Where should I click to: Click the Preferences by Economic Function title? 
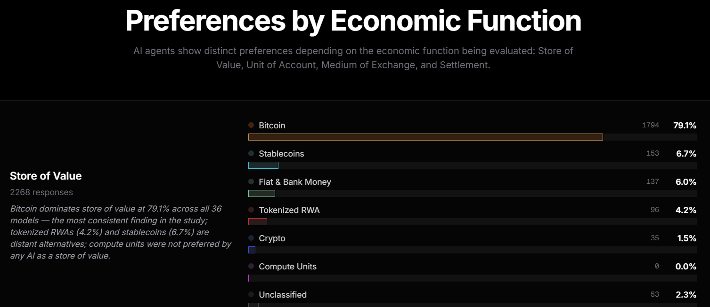pyautogui.click(x=353, y=21)
